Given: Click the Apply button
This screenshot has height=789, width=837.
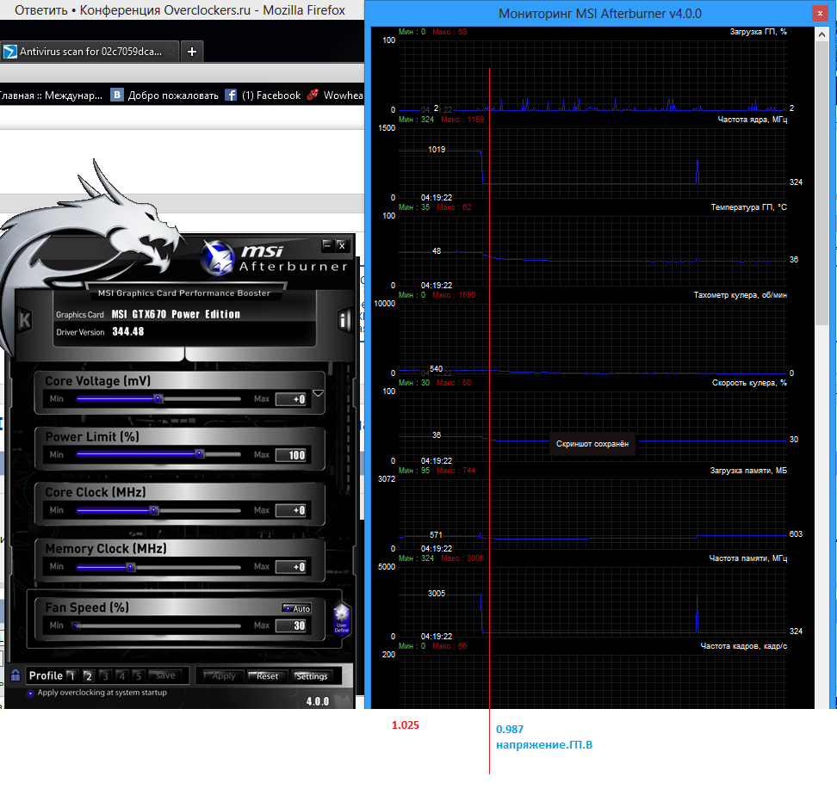Looking at the screenshot, I should pos(224,676).
